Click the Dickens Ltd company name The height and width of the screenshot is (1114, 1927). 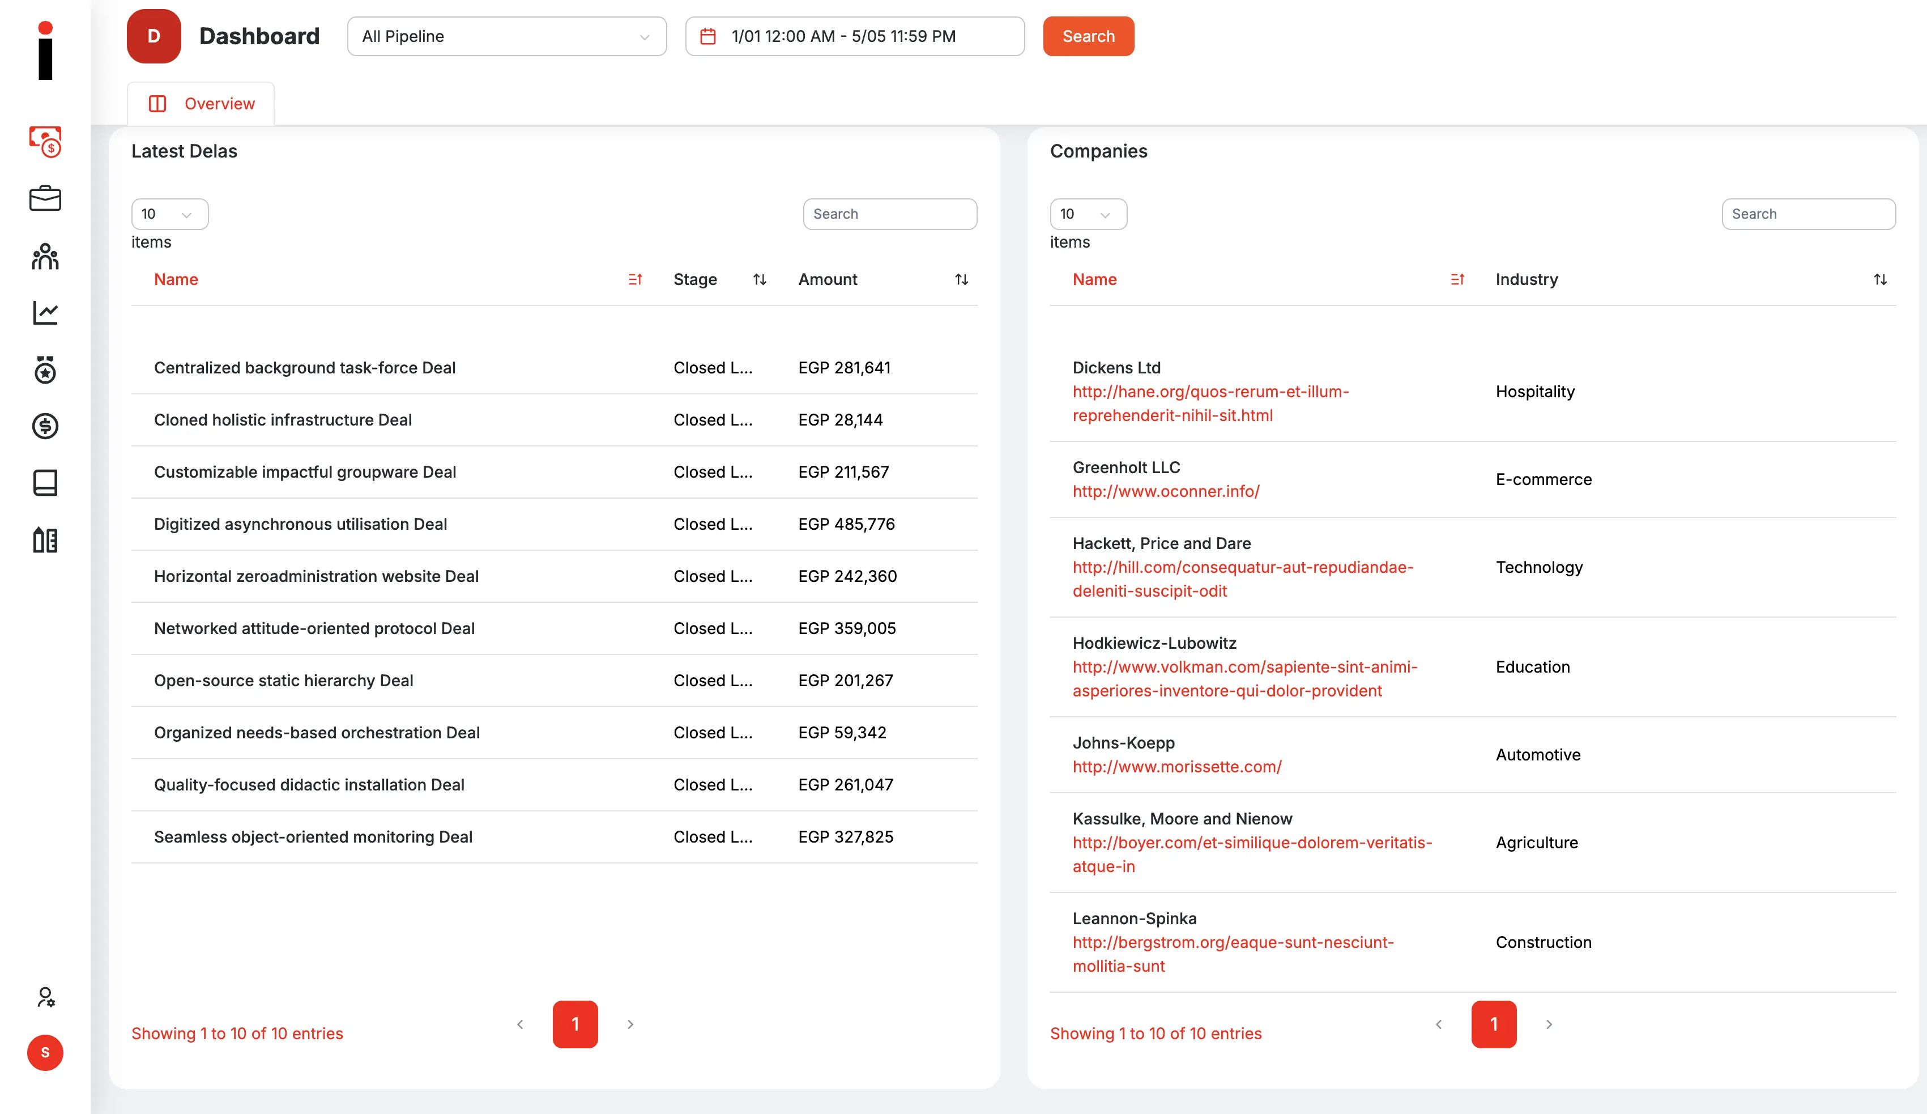(1116, 368)
